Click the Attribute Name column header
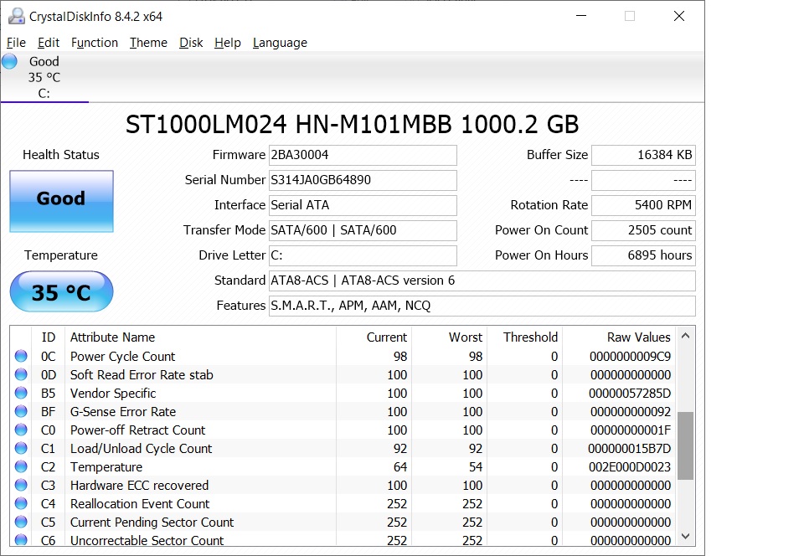This screenshot has width=804, height=556. tap(200, 337)
